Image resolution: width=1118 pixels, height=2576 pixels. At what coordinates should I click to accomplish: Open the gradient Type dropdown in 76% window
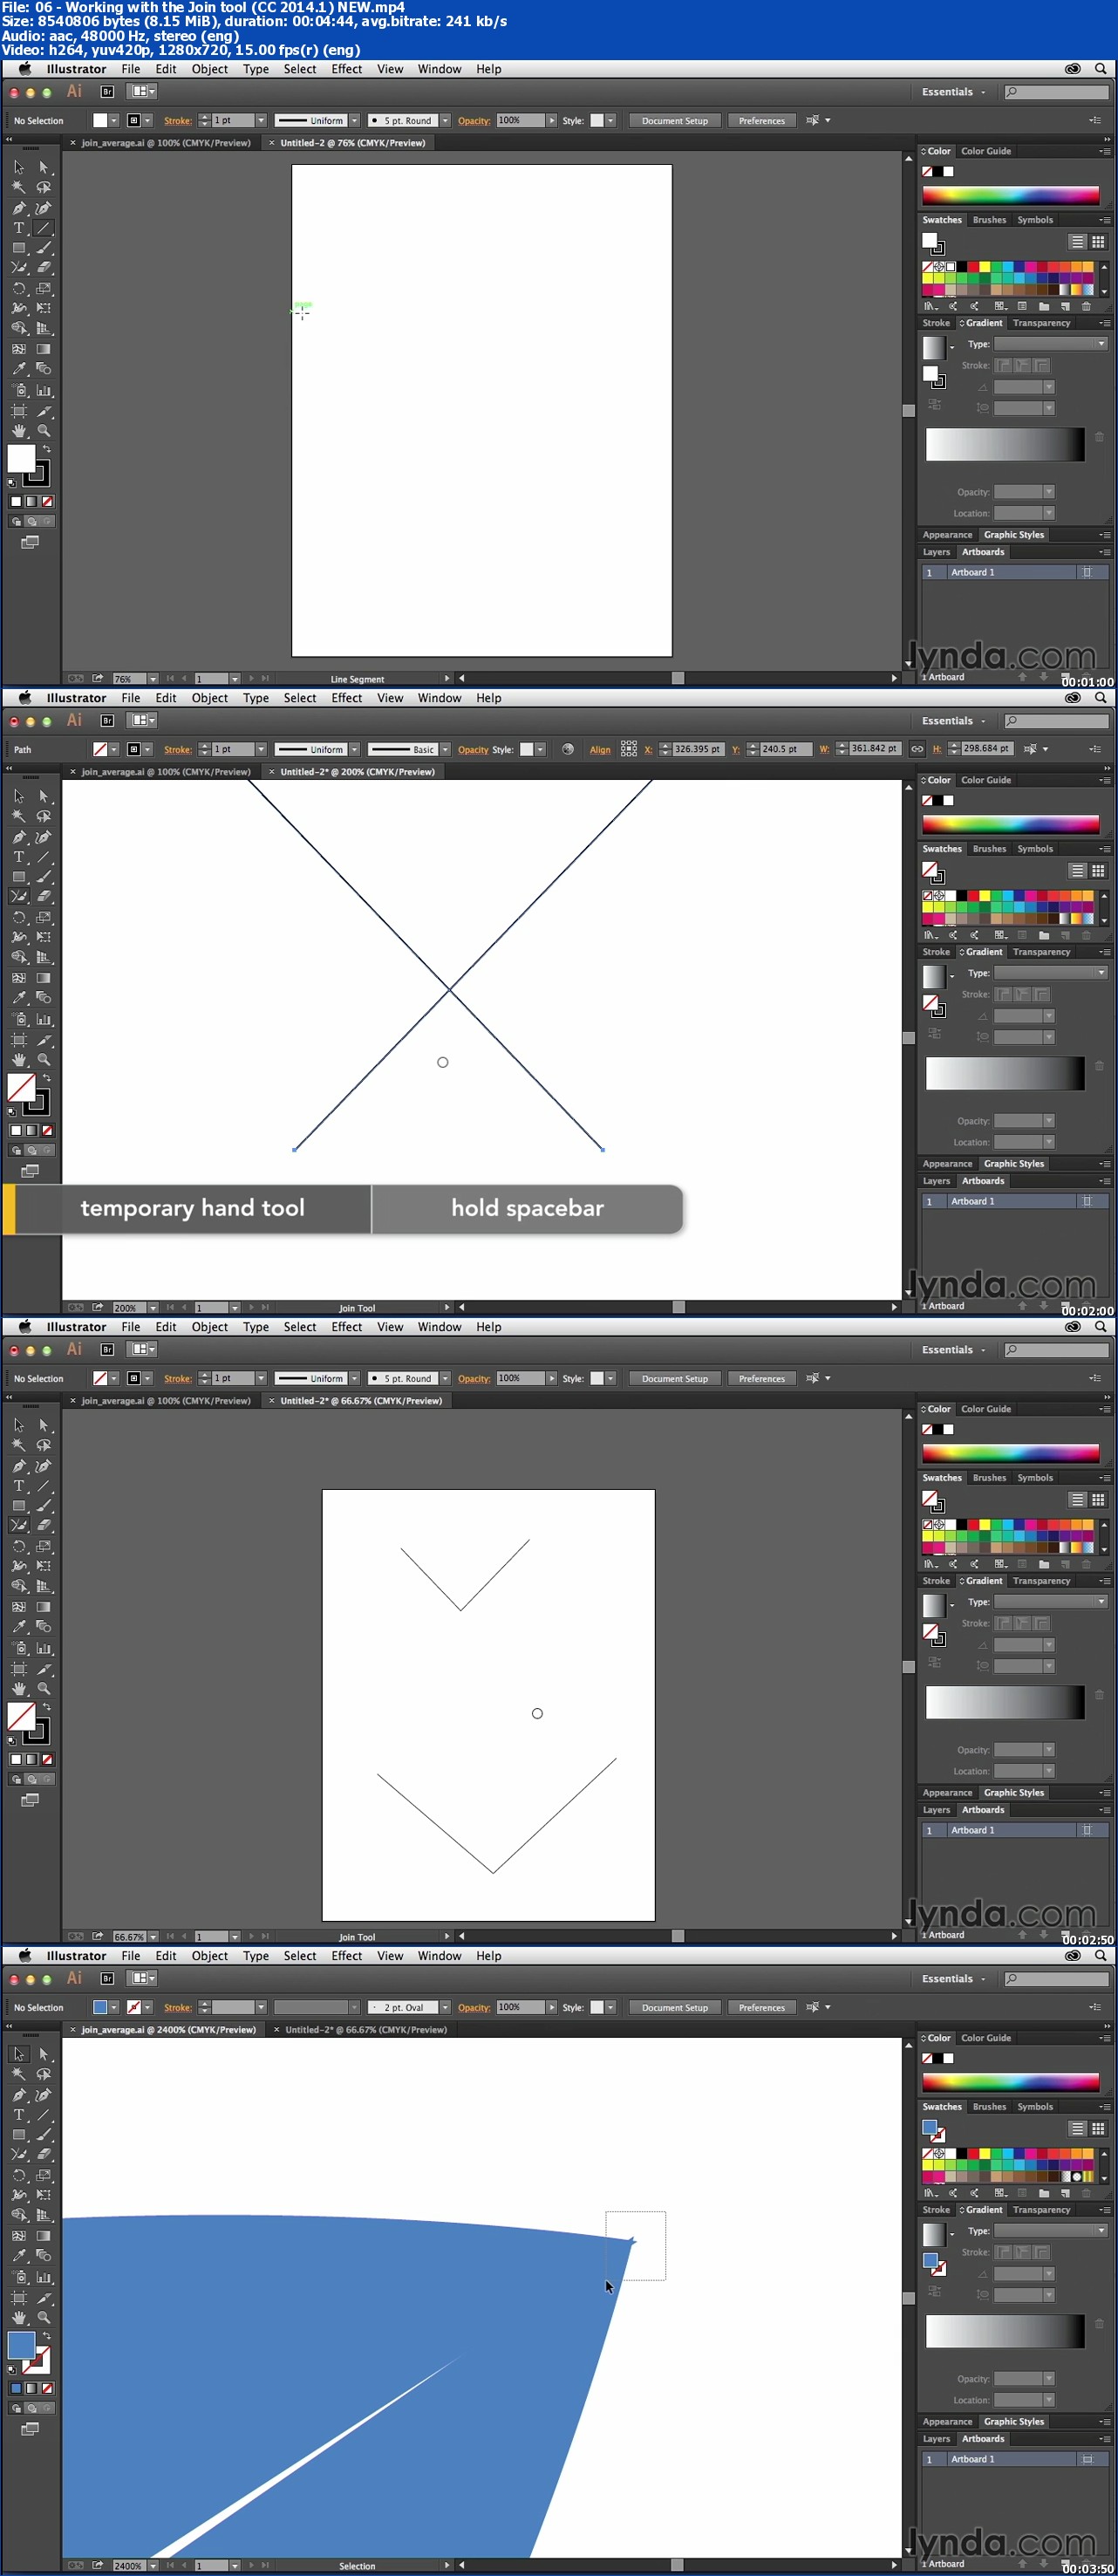click(1050, 344)
